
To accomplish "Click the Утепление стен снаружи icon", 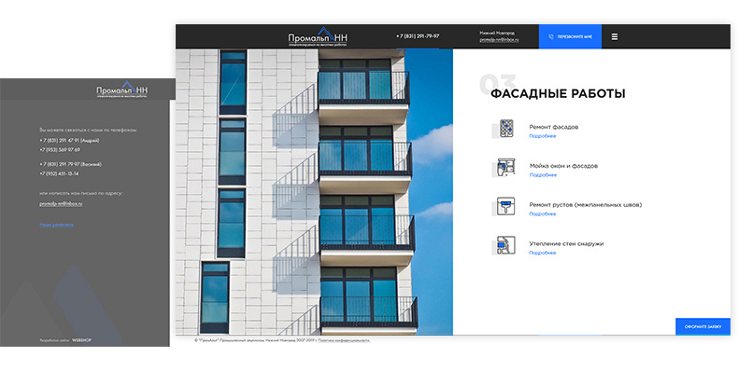I will [506, 245].
